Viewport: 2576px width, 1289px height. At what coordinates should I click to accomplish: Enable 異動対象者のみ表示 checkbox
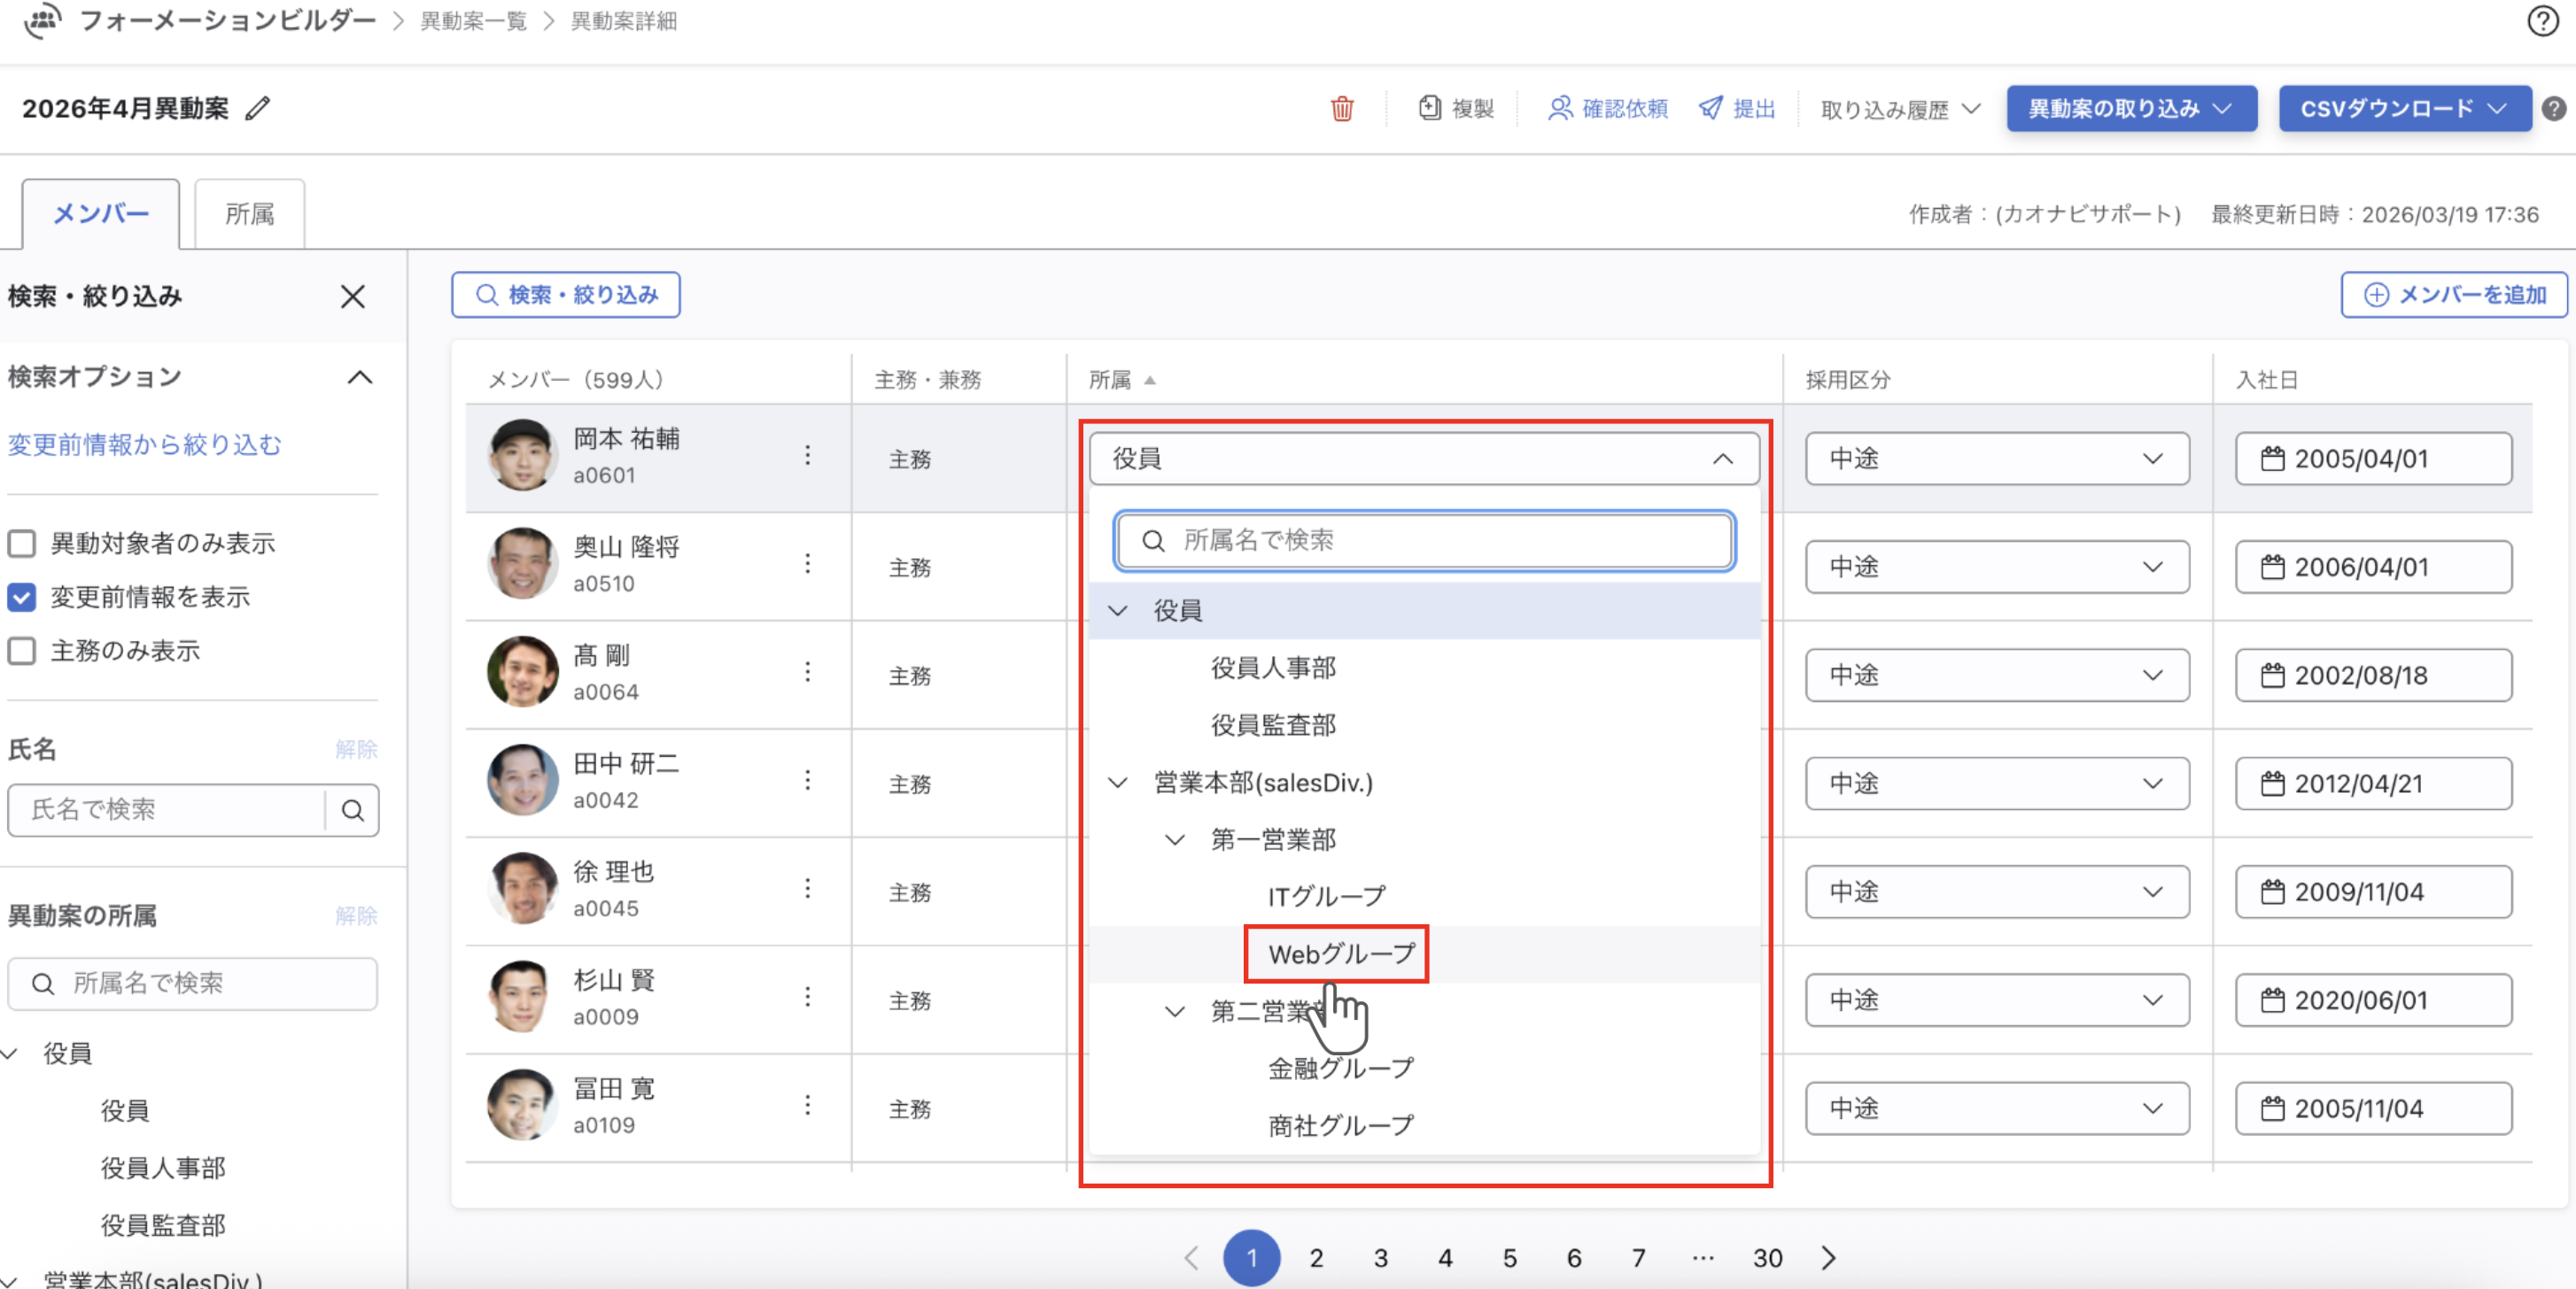pyautogui.click(x=22, y=543)
